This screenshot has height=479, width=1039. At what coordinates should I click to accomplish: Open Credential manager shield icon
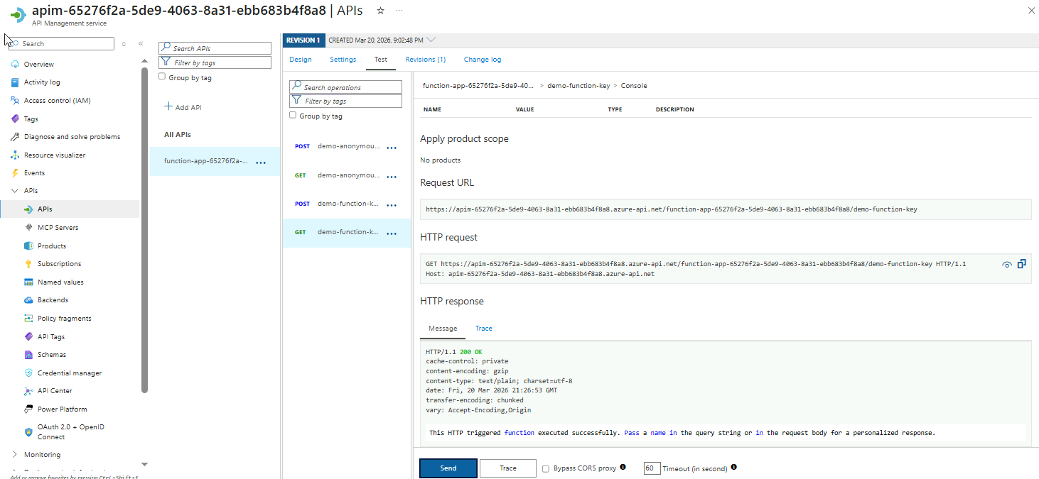tap(29, 373)
